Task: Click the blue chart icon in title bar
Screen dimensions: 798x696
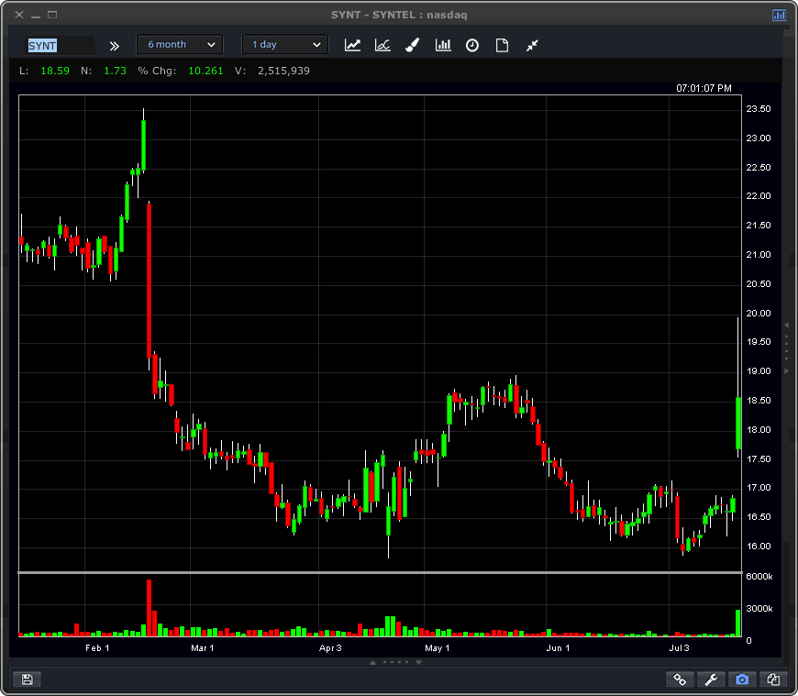Action: click(x=779, y=15)
